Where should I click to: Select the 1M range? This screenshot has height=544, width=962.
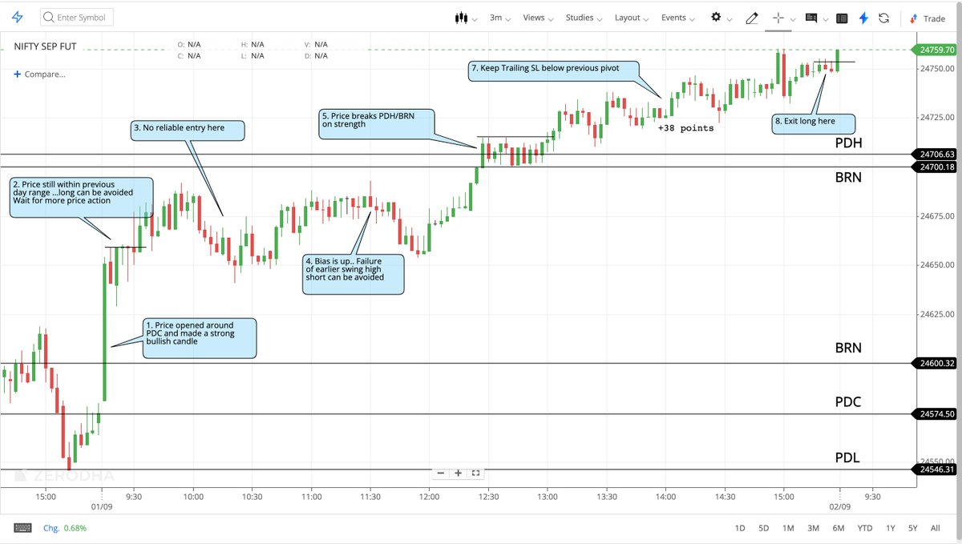[x=788, y=528]
